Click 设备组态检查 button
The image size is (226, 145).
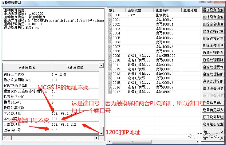coord(213,124)
